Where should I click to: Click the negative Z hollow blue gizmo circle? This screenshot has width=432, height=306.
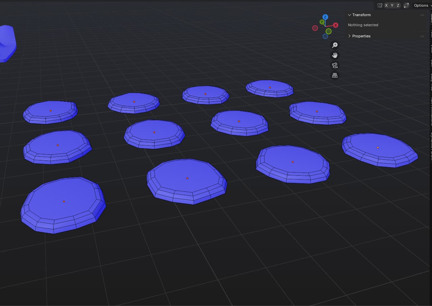pyautogui.click(x=325, y=36)
